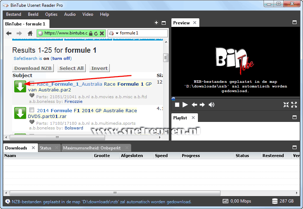Click the lock icon in address bar
The width and height of the screenshot is (303, 209).
click(91, 33)
